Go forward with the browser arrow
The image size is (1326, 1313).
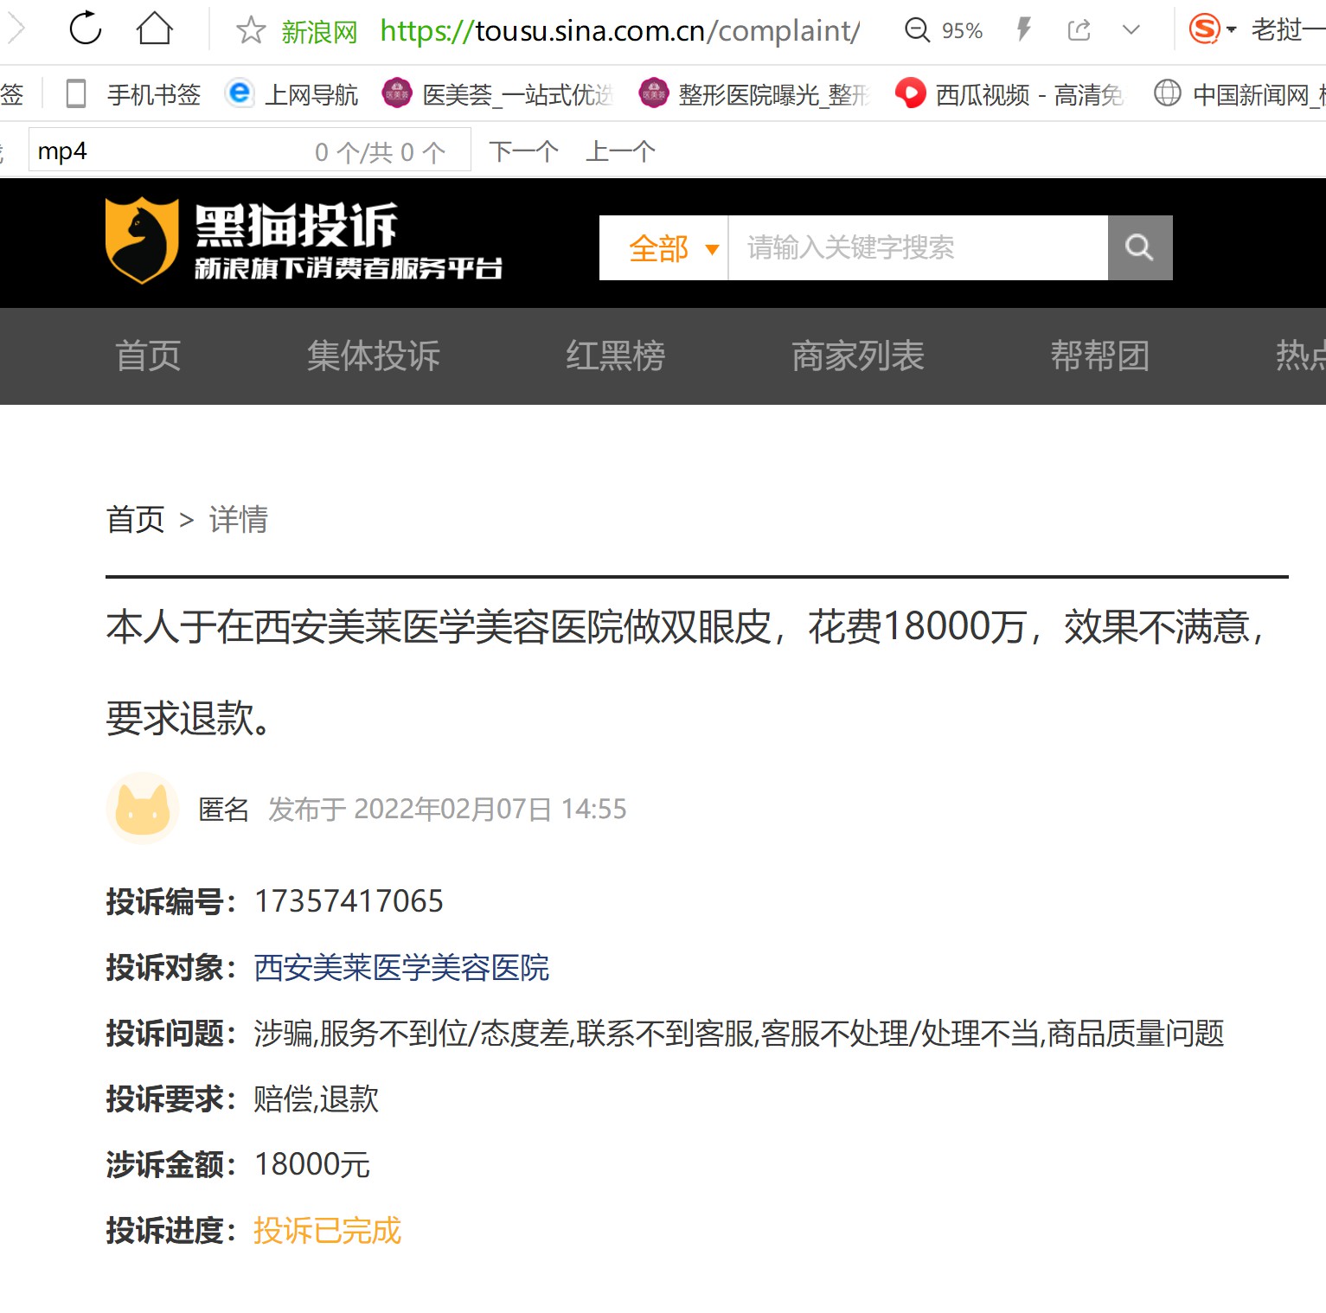point(16,29)
